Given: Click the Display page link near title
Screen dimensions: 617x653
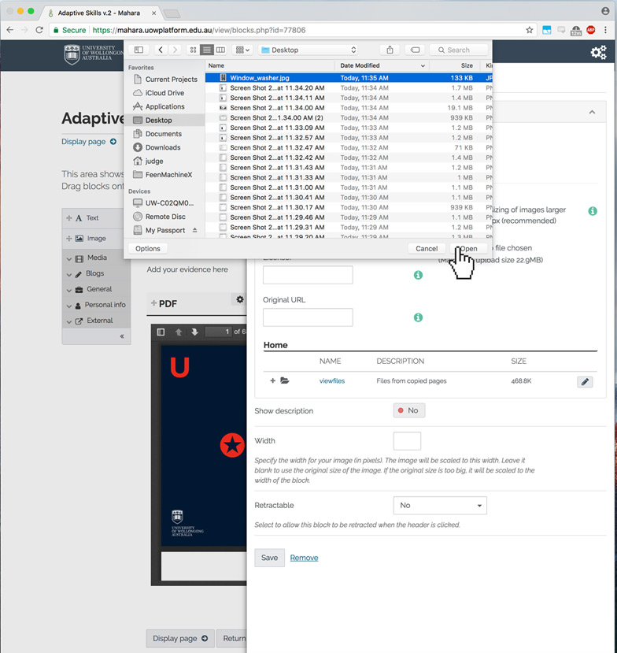Looking at the screenshot, I should click(89, 142).
